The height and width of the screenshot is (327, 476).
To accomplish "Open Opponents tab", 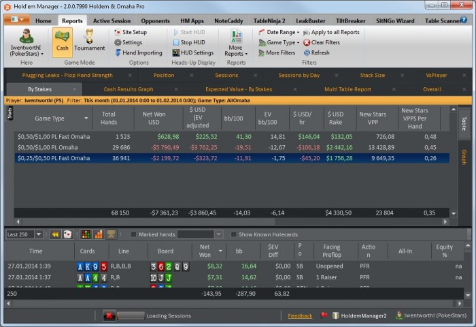I will point(155,21).
